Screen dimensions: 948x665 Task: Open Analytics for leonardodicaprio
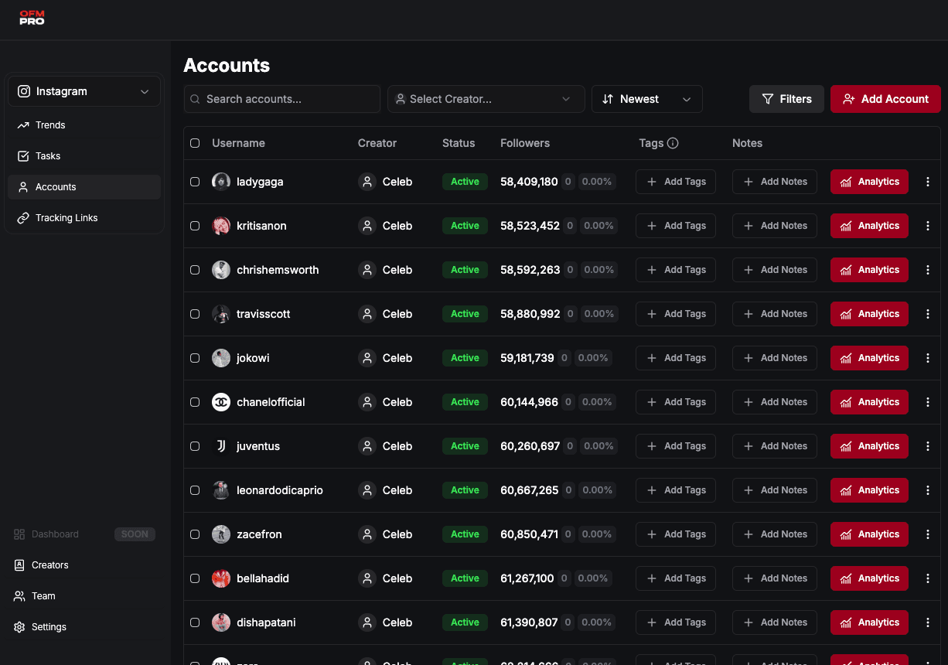(x=869, y=490)
